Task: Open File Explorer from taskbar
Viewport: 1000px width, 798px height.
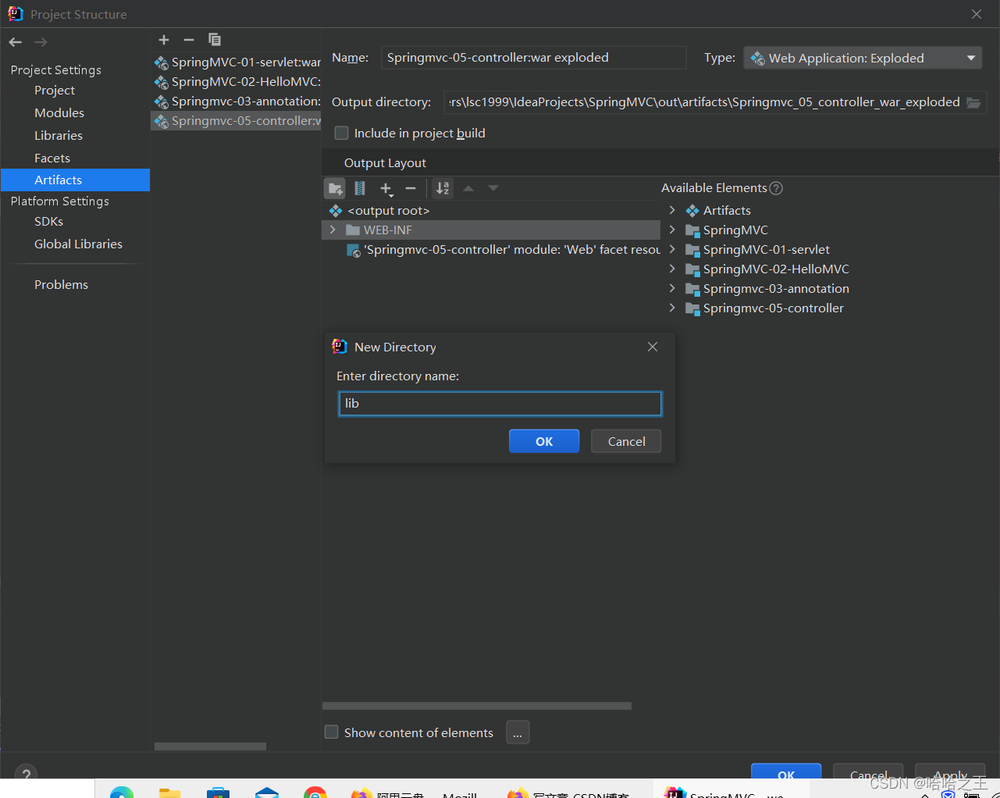Action: 170,793
